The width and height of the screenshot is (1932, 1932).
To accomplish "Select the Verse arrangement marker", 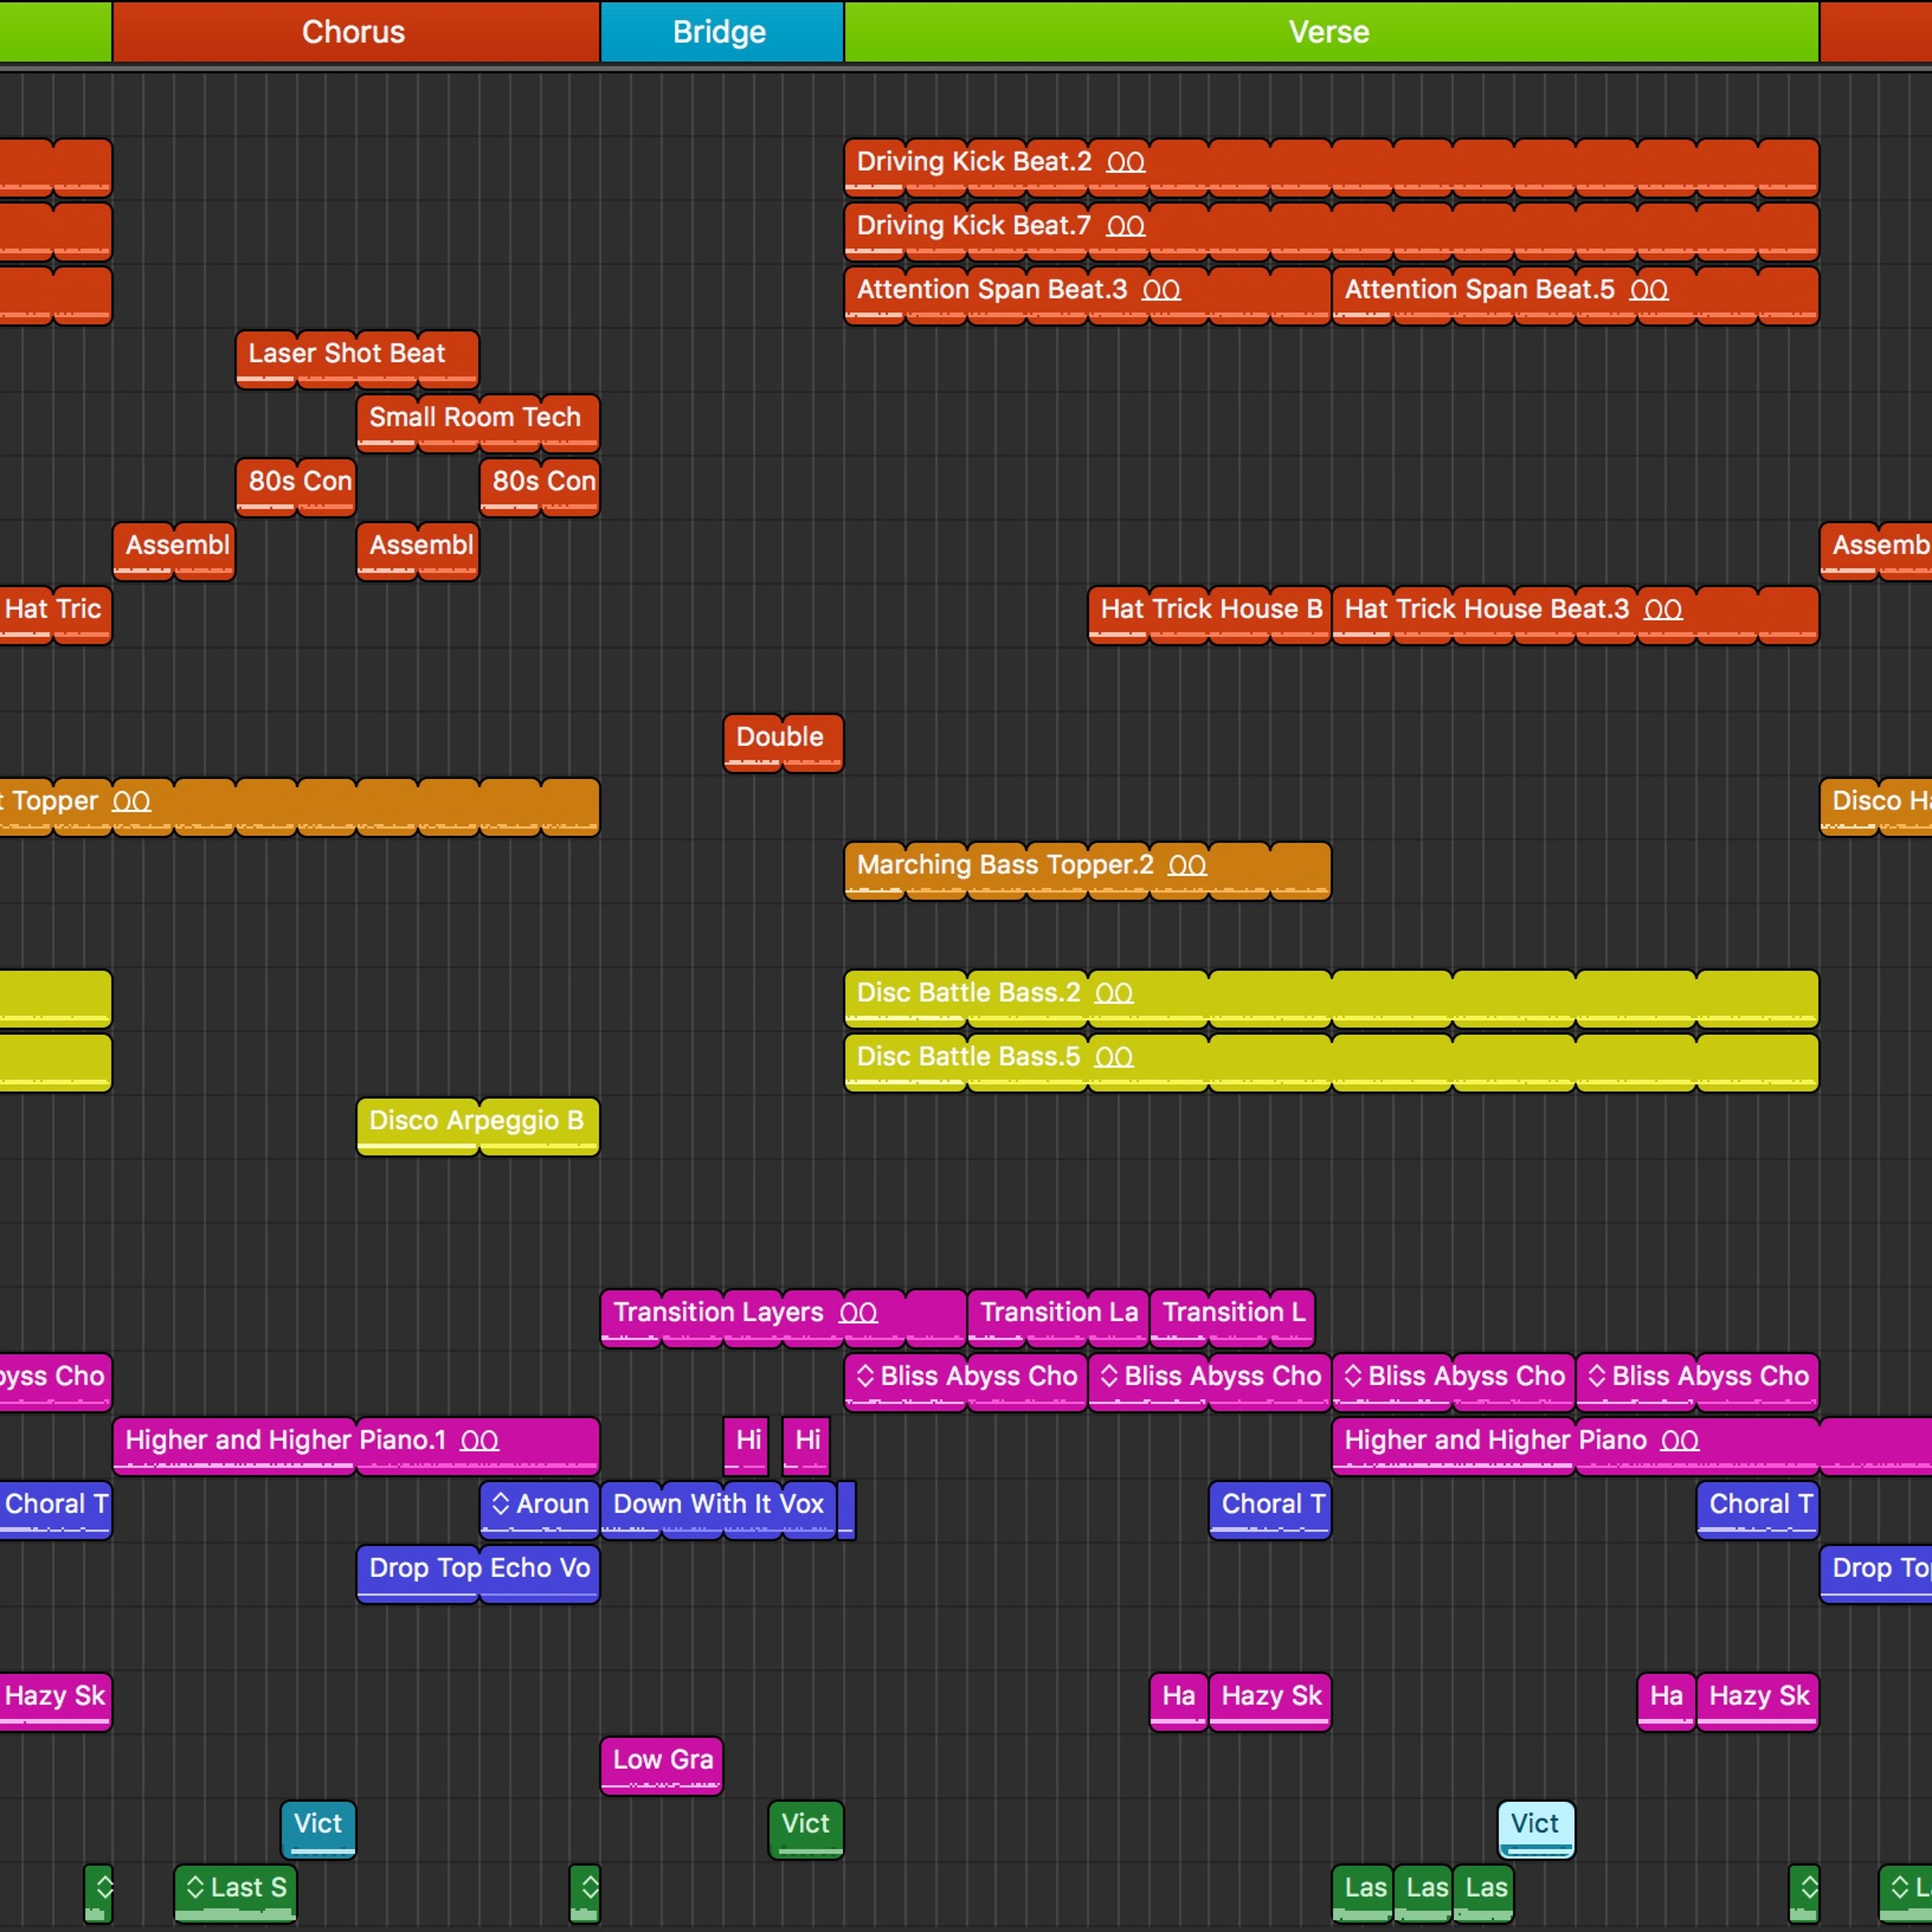I will 1331,32.
